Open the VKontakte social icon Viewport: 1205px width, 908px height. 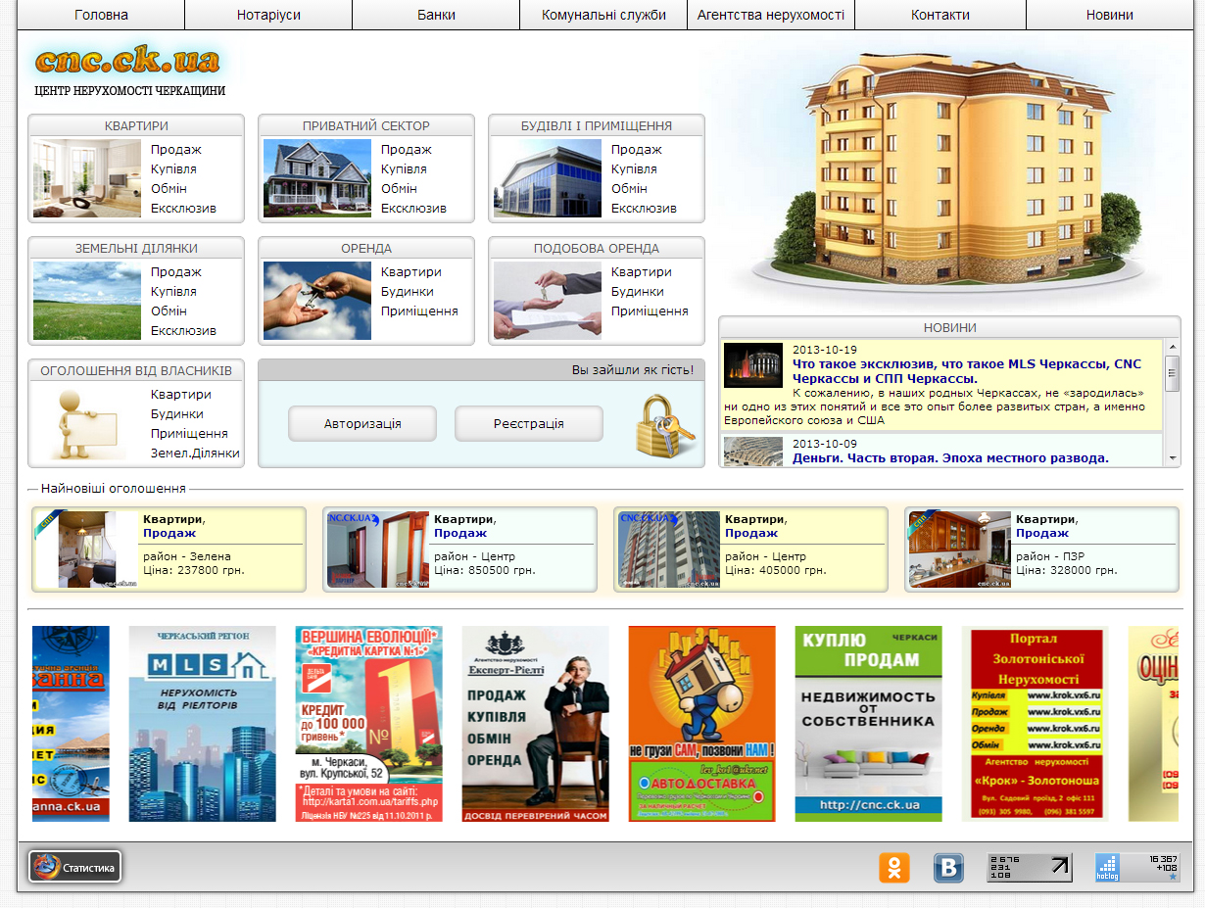click(947, 868)
